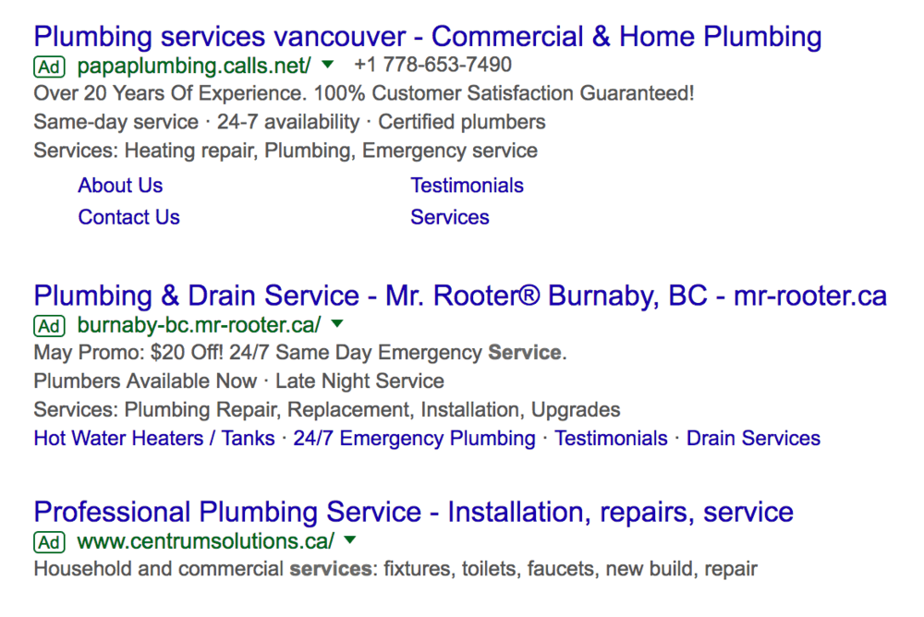Expand the dropdown arrow after papaplumbing.calls.net/

point(328,65)
